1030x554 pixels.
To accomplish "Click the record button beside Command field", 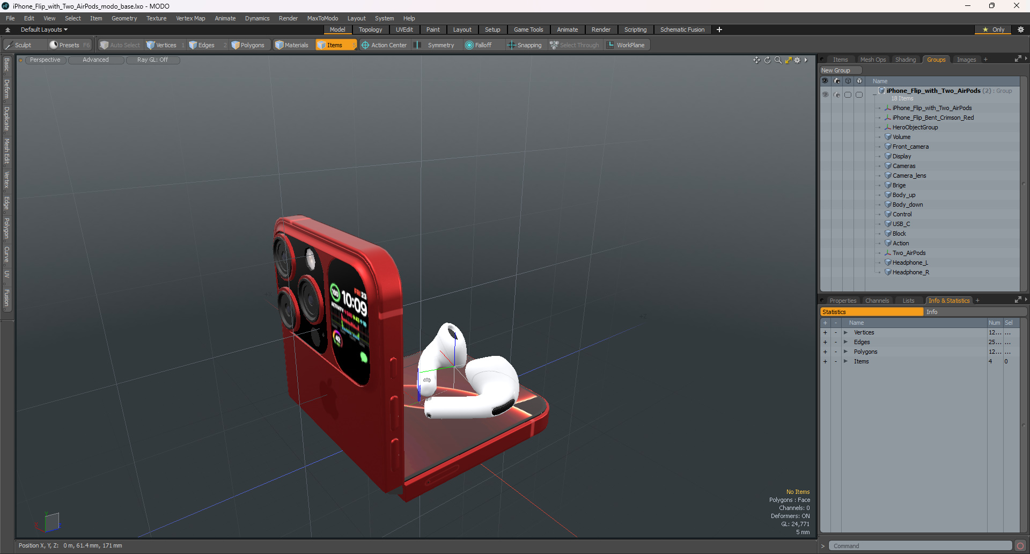I will click(1020, 546).
